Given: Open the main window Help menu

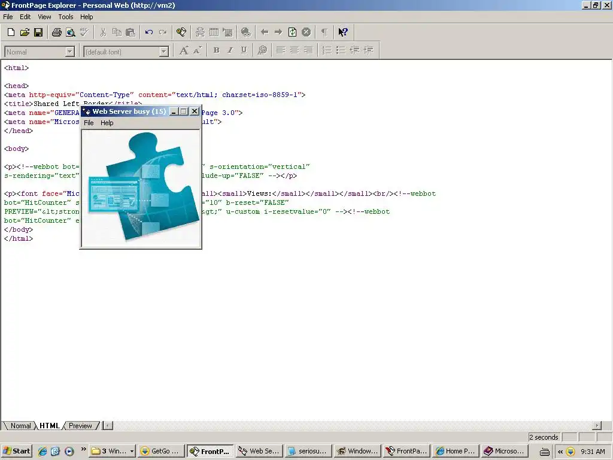Looking at the screenshot, I should tap(86, 17).
